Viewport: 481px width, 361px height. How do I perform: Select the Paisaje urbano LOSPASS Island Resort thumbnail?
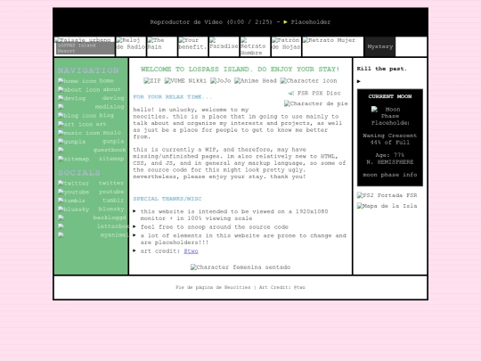click(85, 46)
